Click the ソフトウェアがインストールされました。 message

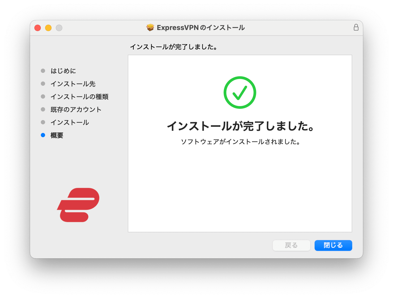tap(241, 141)
